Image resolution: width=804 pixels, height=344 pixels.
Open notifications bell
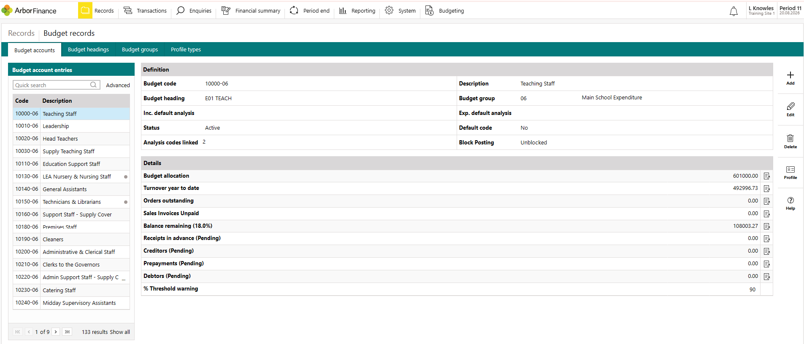[x=734, y=11]
